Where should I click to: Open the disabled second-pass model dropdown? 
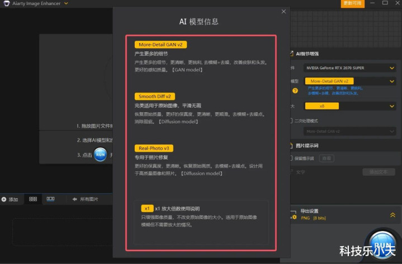pos(349,132)
